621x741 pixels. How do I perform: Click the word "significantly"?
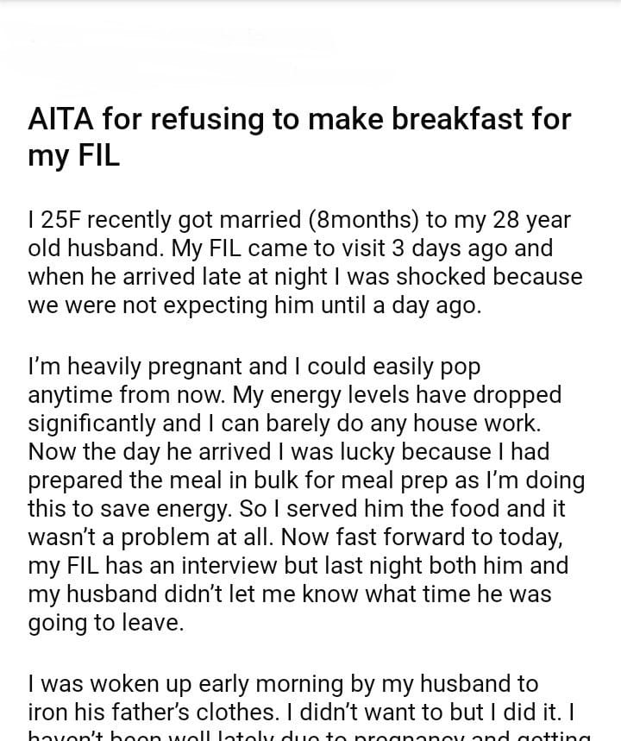[x=105, y=423]
